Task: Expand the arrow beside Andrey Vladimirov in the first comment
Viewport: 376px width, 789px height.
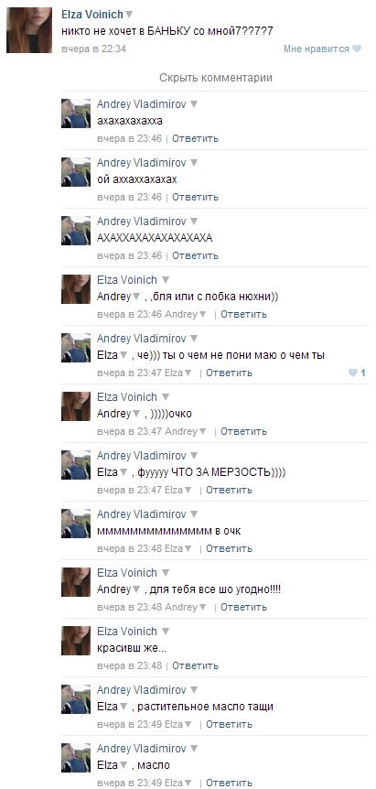Action: coord(194,104)
